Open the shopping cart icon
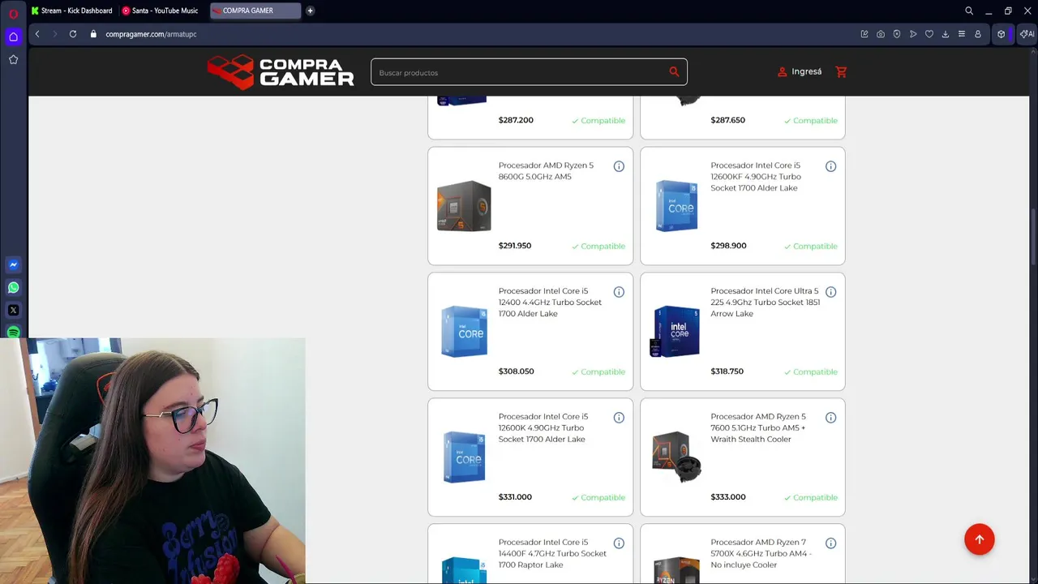The image size is (1038, 584). coord(841,71)
